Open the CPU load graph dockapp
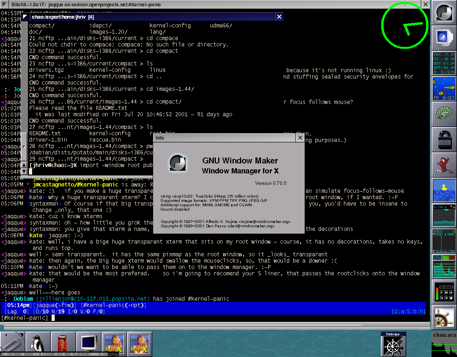457x357 pixels. [444, 266]
